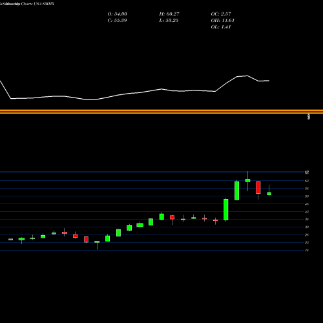This screenshot has width=323, height=323.
Task: Click the 63 price axis label
Action: coord(307,181)
